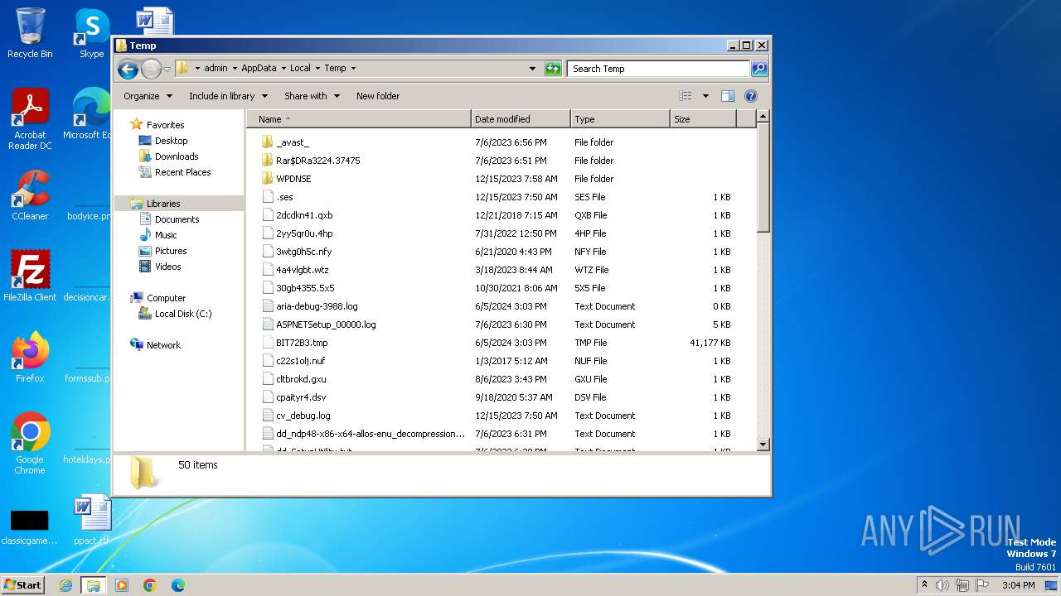
Task: Open the Pictures library
Action: point(171,251)
